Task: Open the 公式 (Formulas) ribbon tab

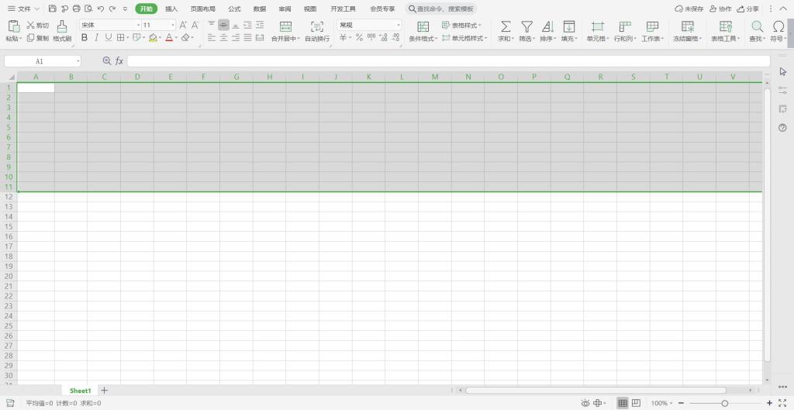Action: click(x=234, y=9)
